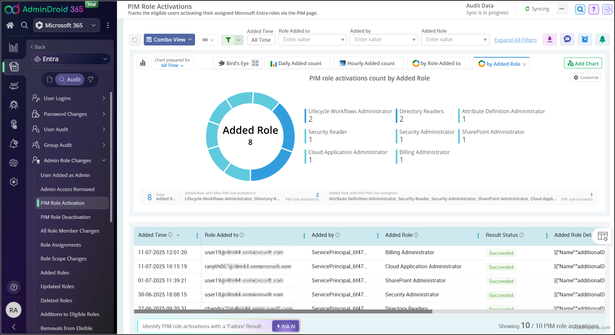
Task: Open the Dashboards bar-chart icon in left rail
Action: coord(14,47)
